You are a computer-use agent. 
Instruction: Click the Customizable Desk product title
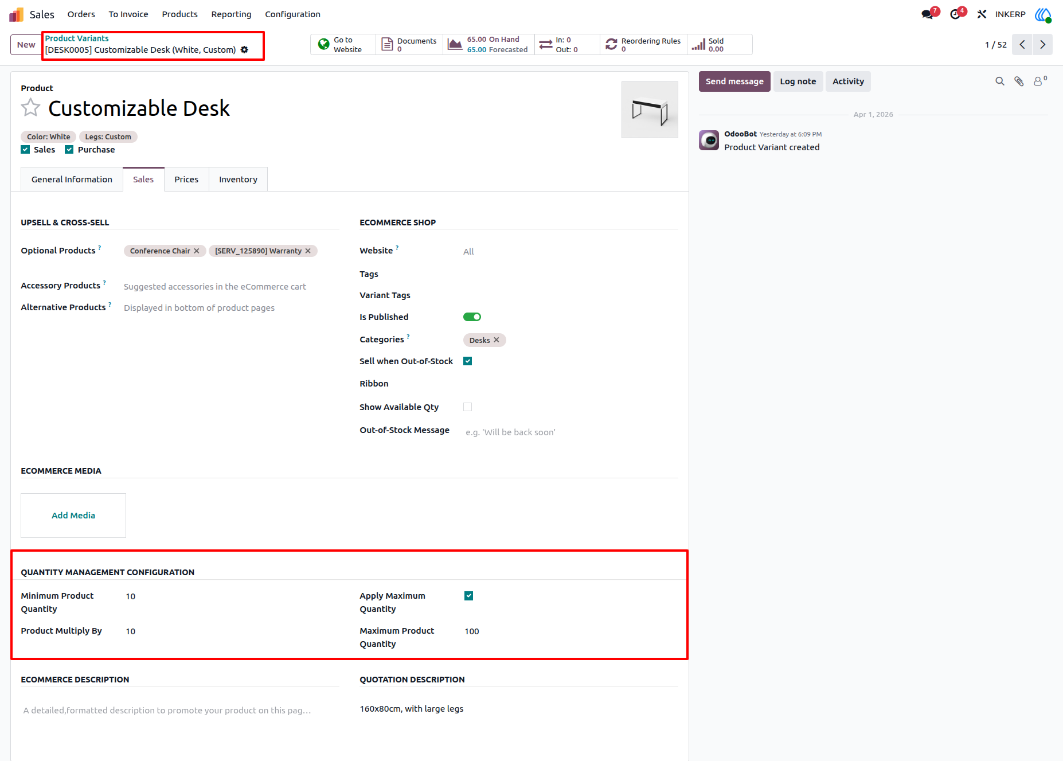pyautogui.click(x=139, y=108)
